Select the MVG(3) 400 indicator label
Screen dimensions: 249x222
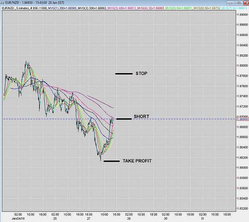pos(122,8)
